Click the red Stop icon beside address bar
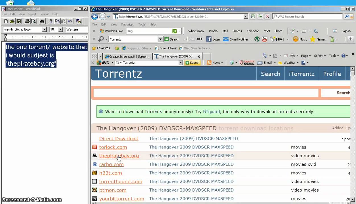Image resolution: width=356 pixels, height=204 pixels. pos(267,16)
